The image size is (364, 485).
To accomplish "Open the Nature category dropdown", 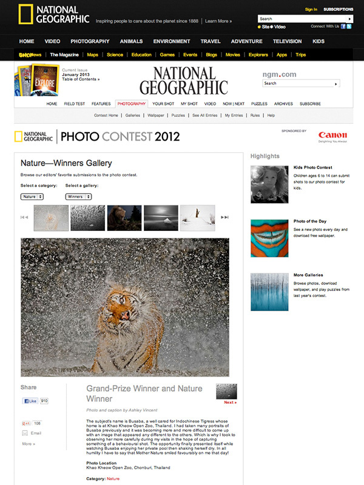I will pyautogui.click(x=32, y=196).
